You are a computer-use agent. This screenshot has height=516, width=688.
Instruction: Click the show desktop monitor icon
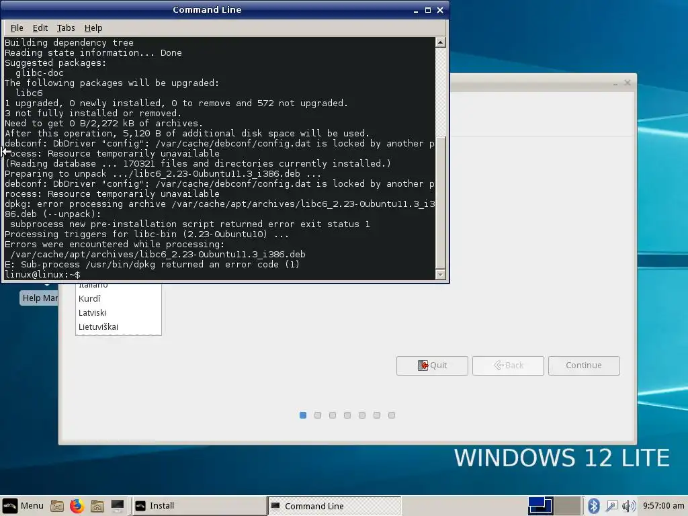(117, 506)
